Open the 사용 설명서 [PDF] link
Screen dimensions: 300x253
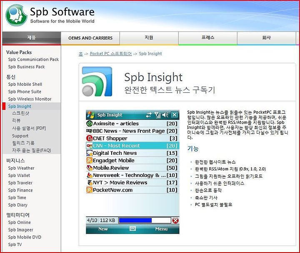pyautogui.click(x=29, y=128)
